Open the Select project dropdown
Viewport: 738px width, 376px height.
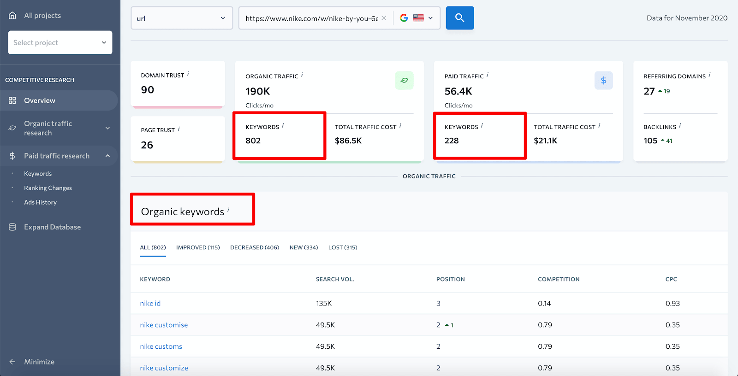[x=60, y=42]
